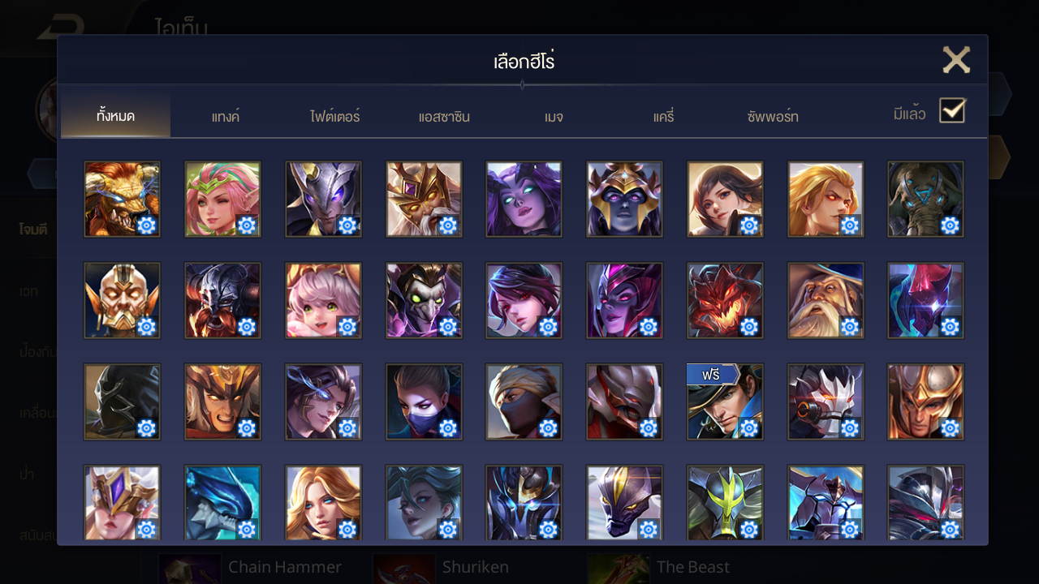Pick the masked ninja hero with headband
Screen dimensions: 1039x584
[524, 401]
